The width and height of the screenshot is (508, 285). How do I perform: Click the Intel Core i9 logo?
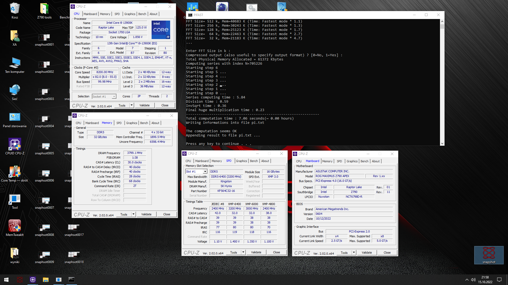[x=161, y=30]
